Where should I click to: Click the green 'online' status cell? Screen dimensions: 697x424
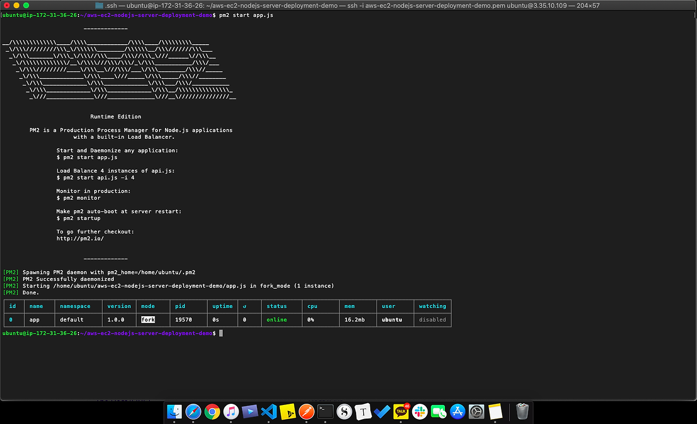click(x=277, y=319)
